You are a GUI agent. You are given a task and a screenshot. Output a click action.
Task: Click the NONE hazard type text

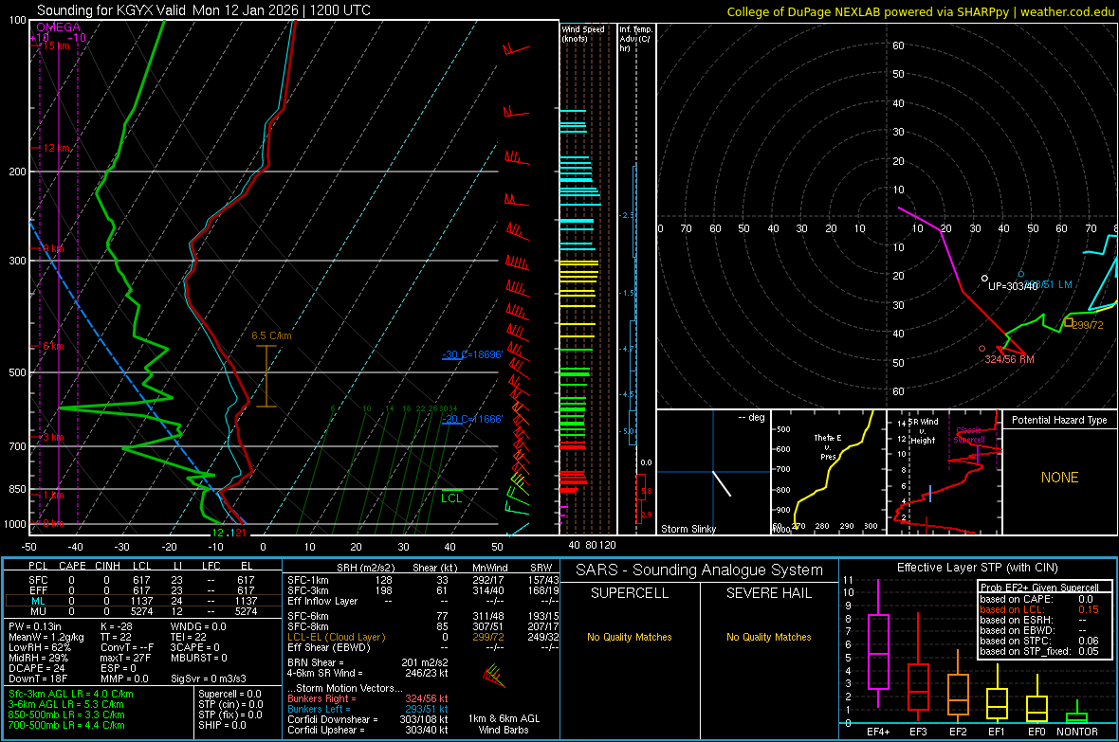pyautogui.click(x=1059, y=478)
